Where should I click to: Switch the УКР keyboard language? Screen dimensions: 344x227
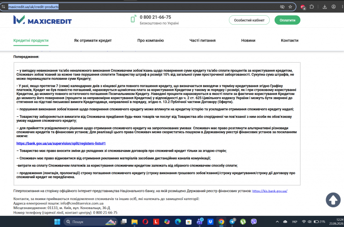point(295,222)
